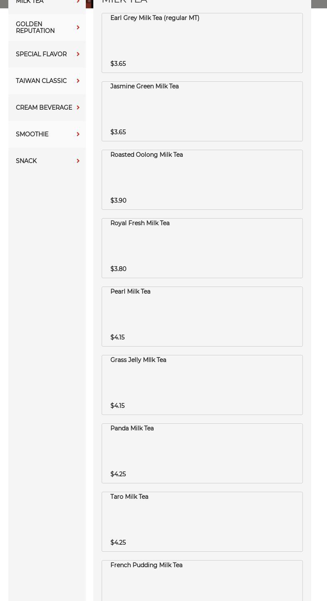The height and width of the screenshot is (601, 327).
Task: Click chevron arrow beside Special Flavor
Action: [78, 54]
